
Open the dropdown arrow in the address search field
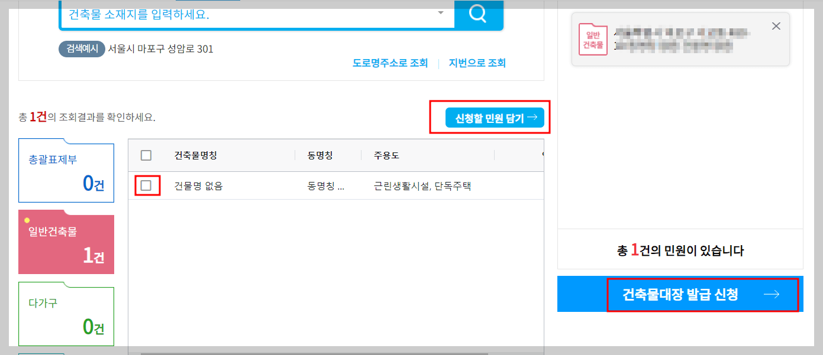[441, 12]
